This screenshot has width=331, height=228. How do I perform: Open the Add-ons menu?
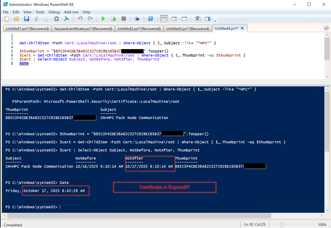tap(71, 12)
